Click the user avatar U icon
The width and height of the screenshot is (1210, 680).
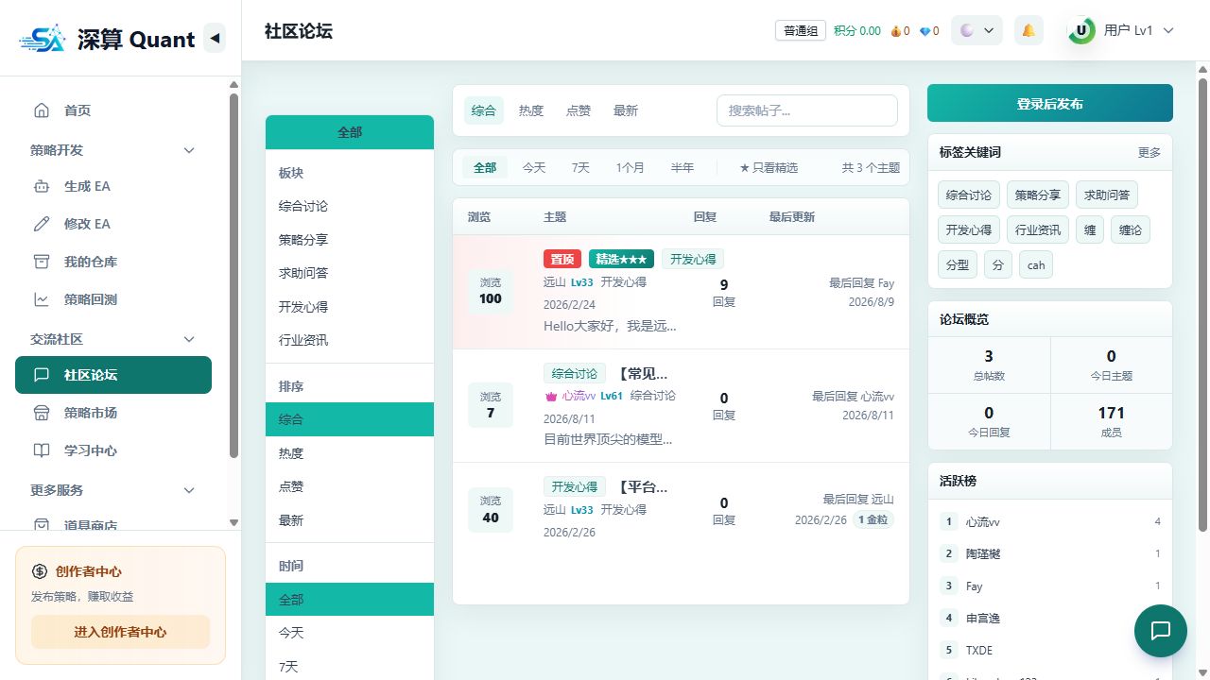pyautogui.click(x=1081, y=30)
